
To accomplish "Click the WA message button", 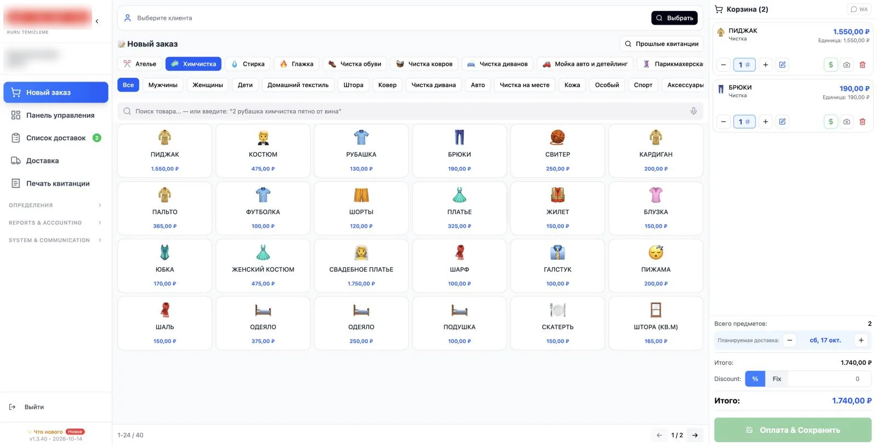I will coord(859,9).
